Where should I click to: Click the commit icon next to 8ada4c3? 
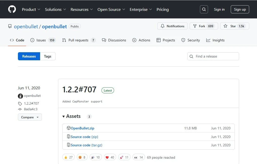click(x=20, y=109)
